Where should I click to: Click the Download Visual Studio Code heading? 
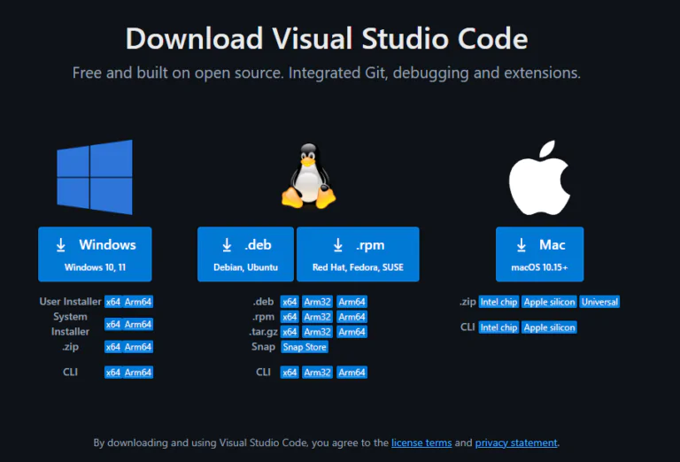[x=327, y=39]
